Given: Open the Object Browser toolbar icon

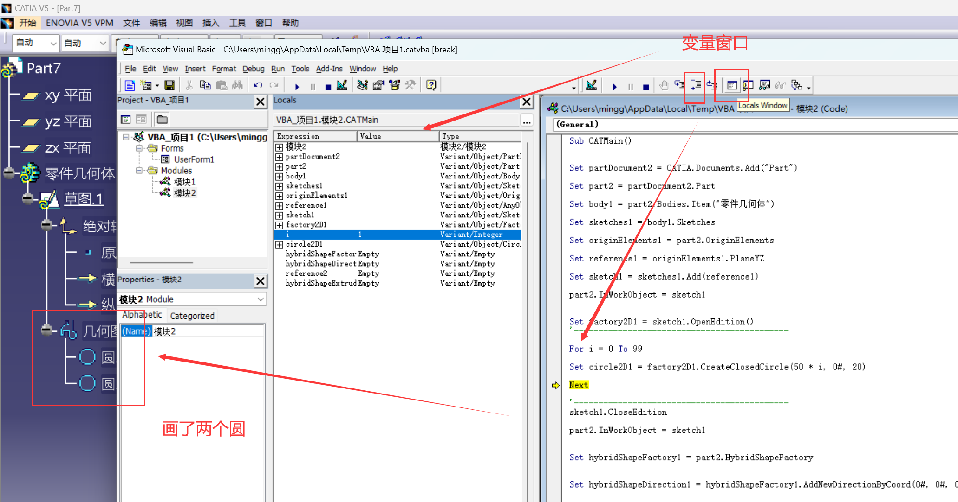Looking at the screenshot, I should tap(394, 85).
